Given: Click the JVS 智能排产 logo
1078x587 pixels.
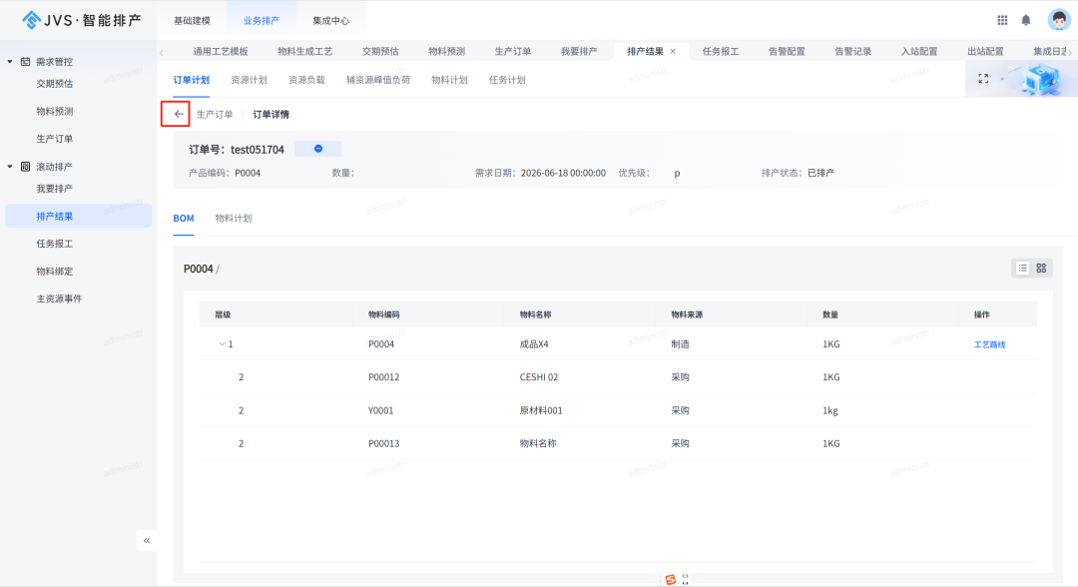Looking at the screenshot, I should point(81,21).
